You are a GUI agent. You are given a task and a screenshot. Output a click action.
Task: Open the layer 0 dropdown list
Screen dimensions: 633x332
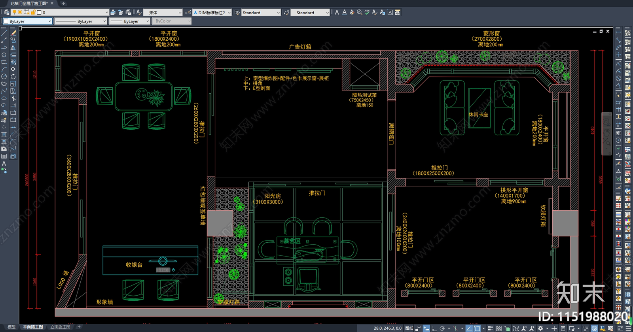[107, 12]
